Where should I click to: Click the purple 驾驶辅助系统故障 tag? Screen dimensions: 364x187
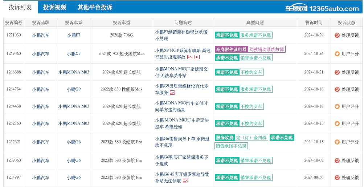click(x=267, y=49)
